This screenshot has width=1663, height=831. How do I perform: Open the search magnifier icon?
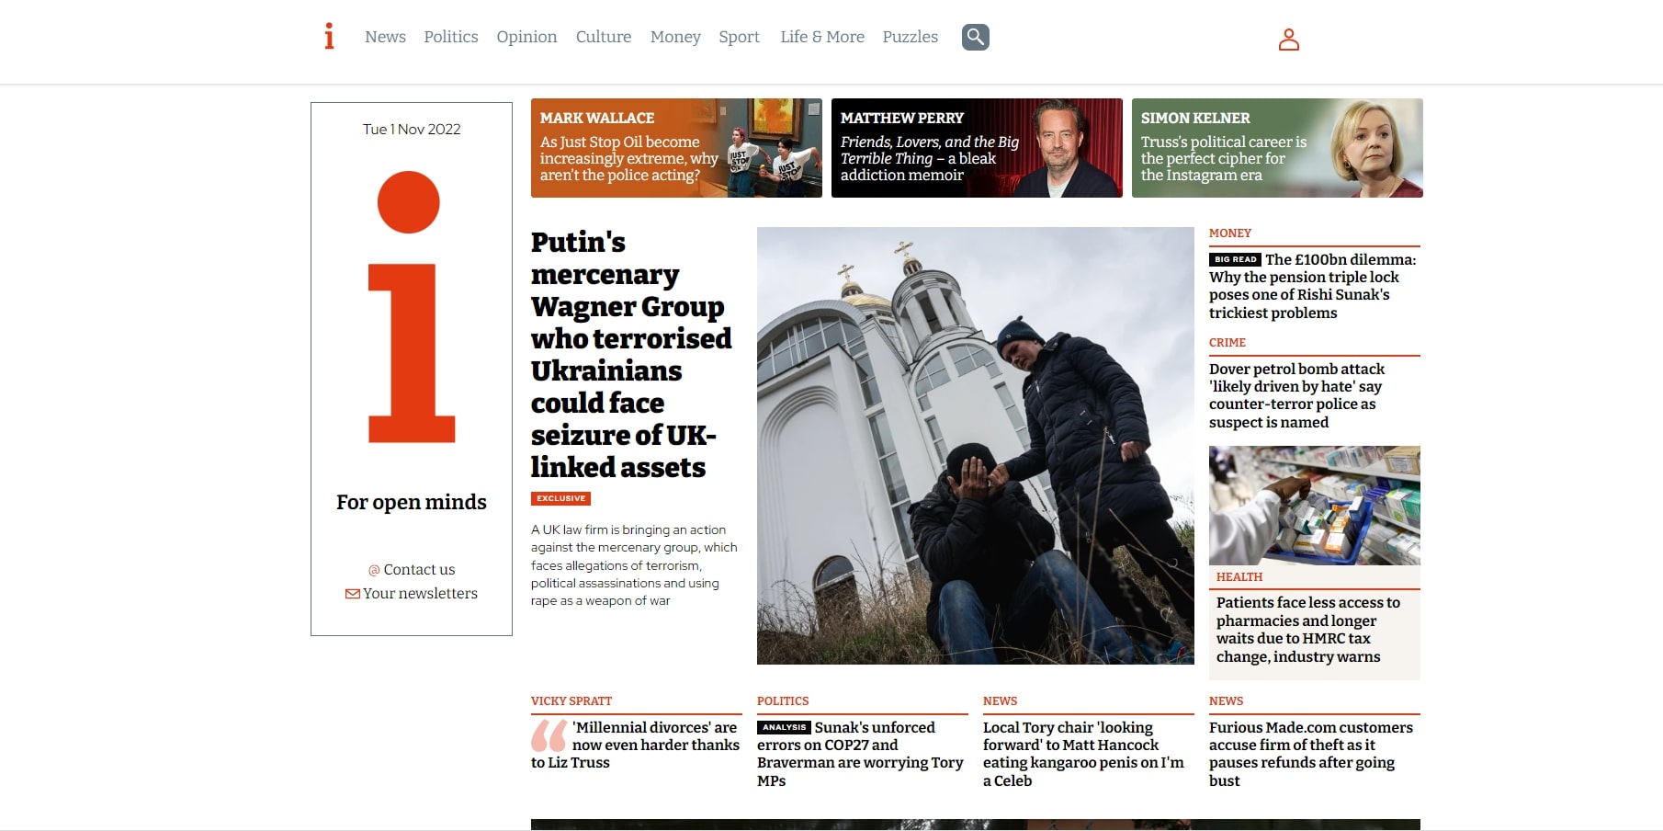pos(976,37)
